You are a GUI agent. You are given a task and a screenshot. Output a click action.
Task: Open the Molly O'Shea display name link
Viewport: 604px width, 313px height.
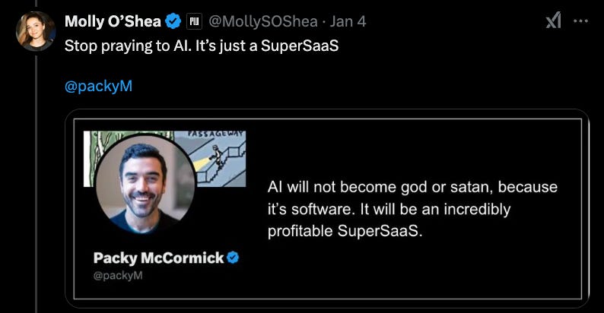[x=113, y=21]
